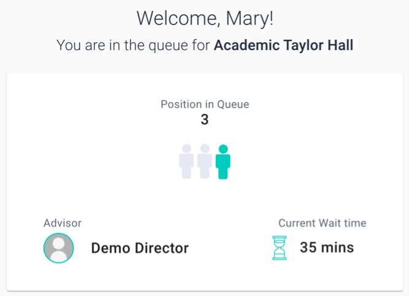Click the word Welcome in heading
Image resolution: width=409 pixels, height=296 pixels.
[177, 18]
